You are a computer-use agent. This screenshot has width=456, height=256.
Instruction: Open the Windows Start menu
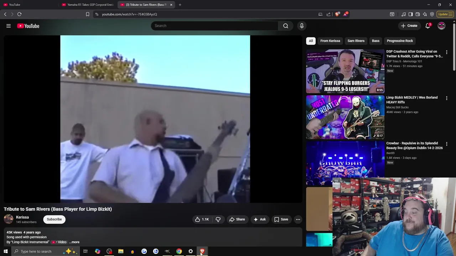tap(5, 251)
